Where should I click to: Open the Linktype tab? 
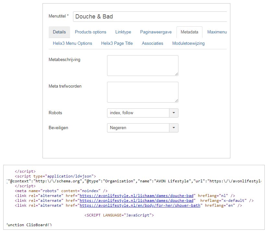(x=123, y=32)
